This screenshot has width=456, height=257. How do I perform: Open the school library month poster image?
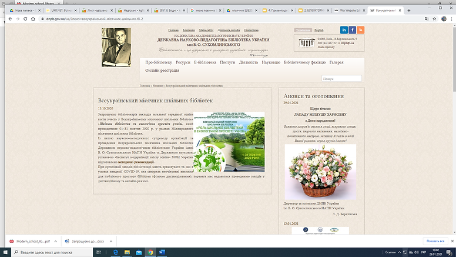[229, 142]
